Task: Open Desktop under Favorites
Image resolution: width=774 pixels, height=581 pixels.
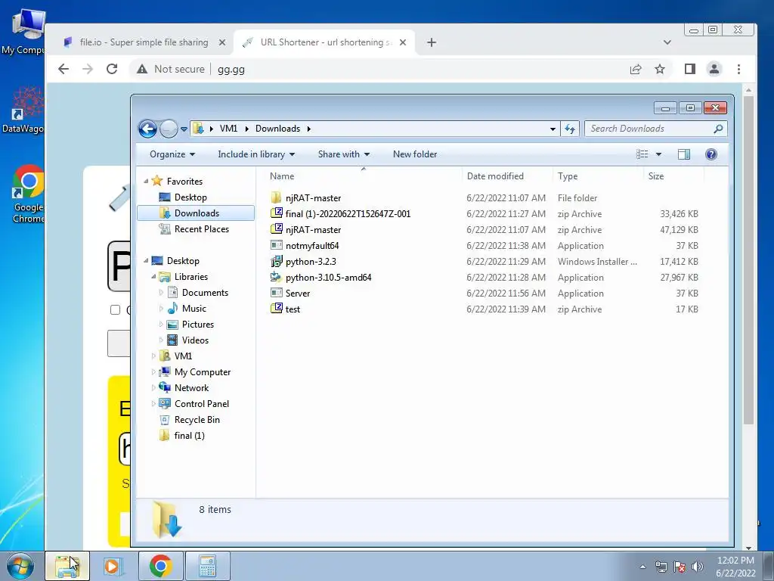Action: 190,197
